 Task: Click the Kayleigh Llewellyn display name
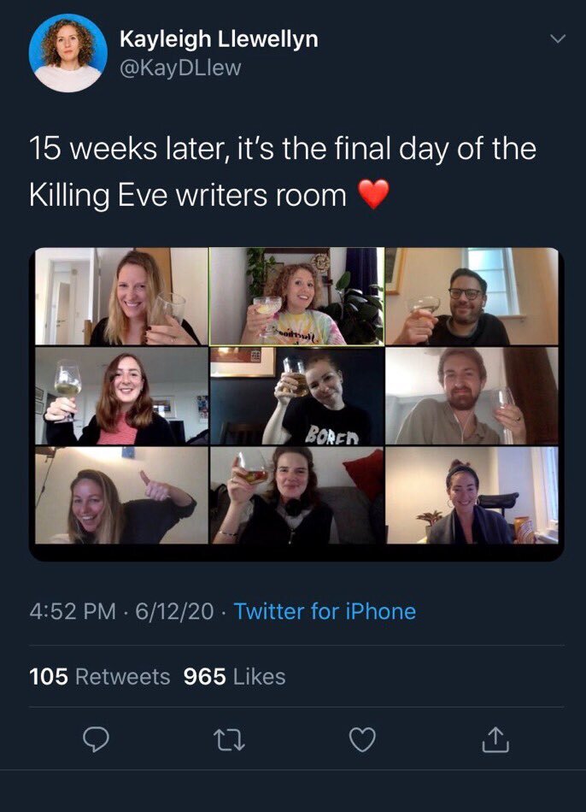[220, 38]
